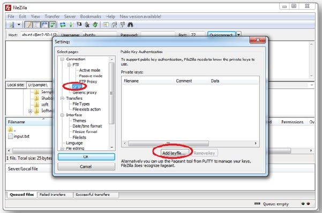Click the Add keyfile button

point(174,153)
